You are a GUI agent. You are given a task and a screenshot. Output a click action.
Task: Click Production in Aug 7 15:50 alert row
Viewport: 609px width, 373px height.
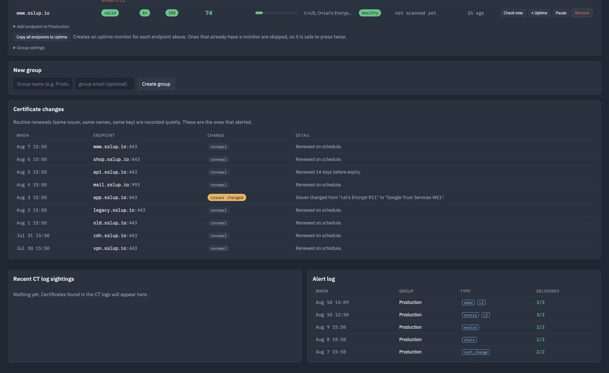pyautogui.click(x=410, y=352)
